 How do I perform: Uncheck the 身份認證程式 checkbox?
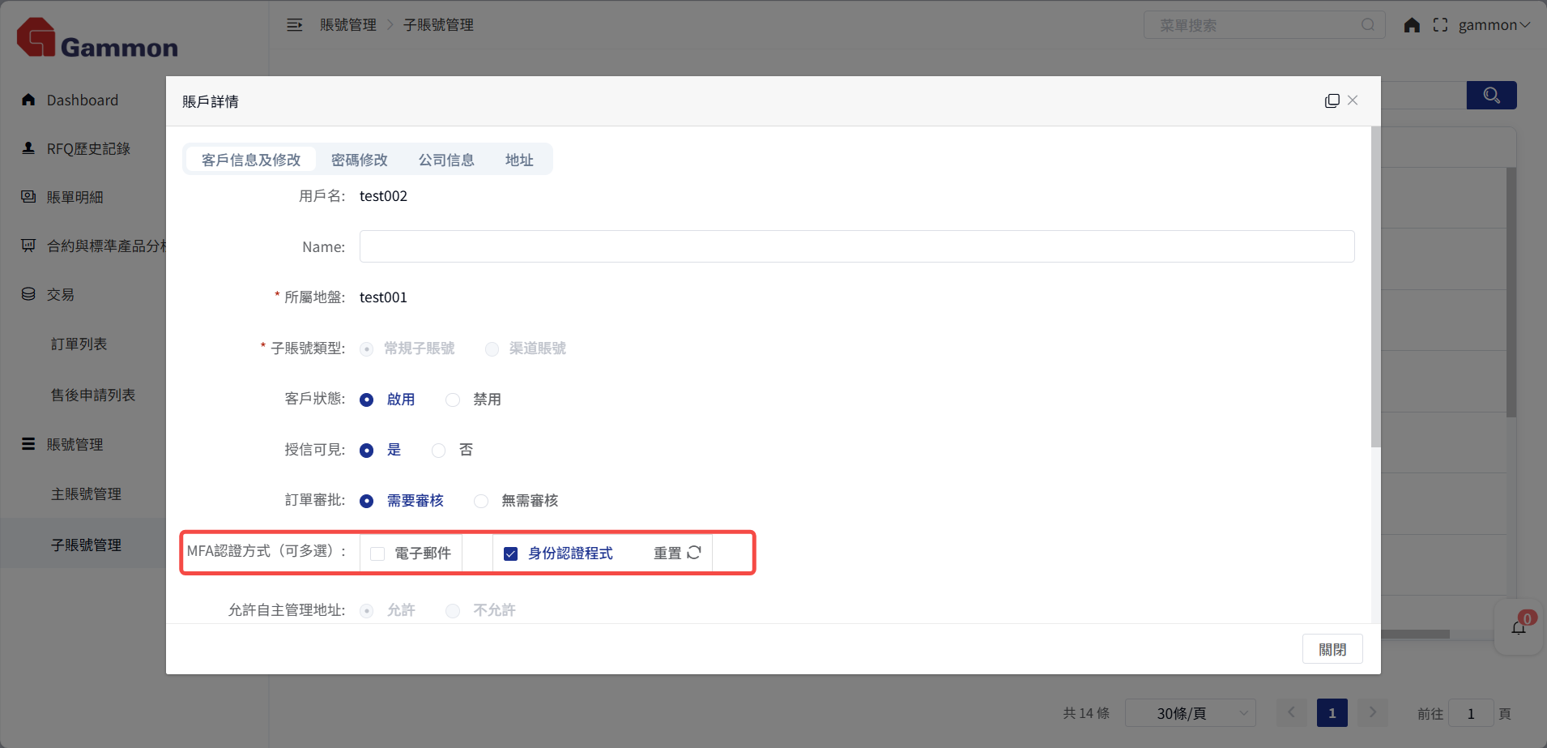pyautogui.click(x=511, y=554)
